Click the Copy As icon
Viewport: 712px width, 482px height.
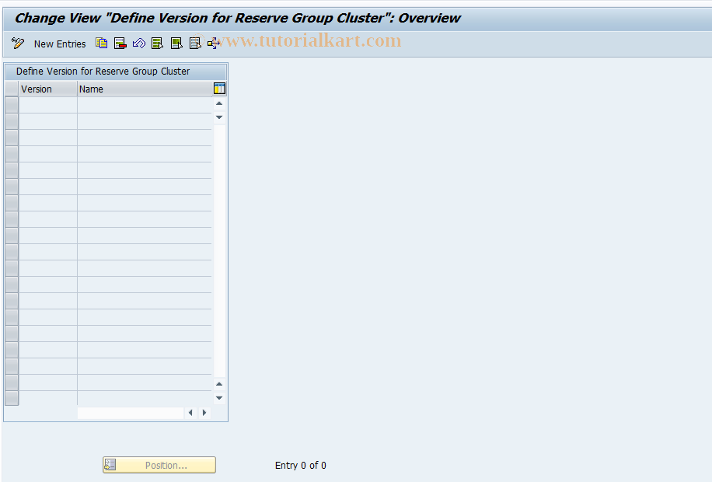(x=102, y=44)
